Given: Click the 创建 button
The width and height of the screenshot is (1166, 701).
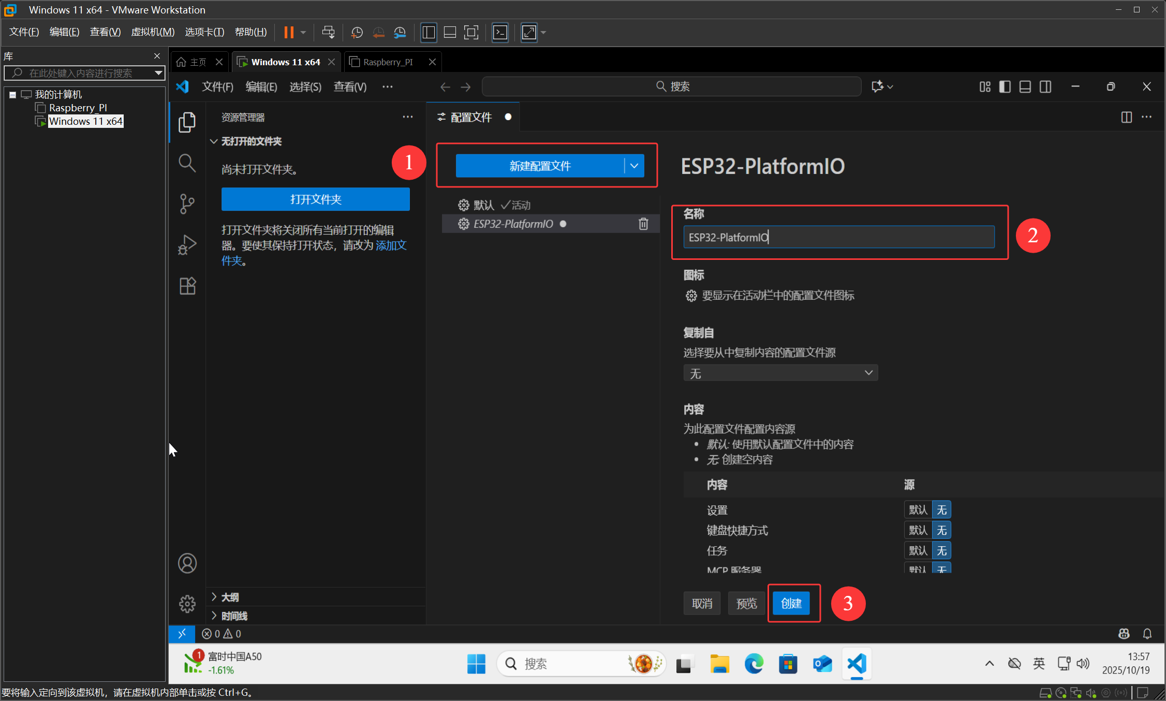Looking at the screenshot, I should pyautogui.click(x=791, y=603).
